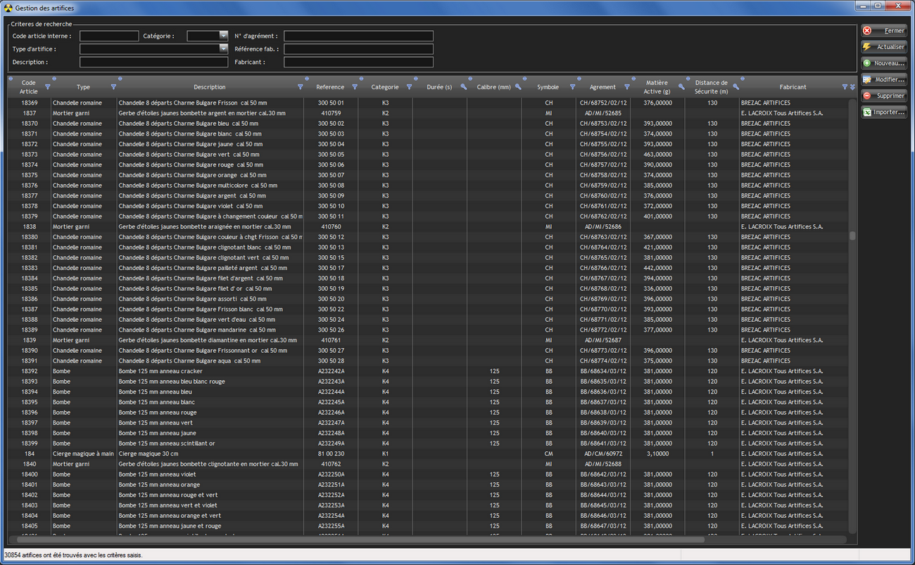Open the Fabricant column filter funnel
The height and width of the screenshot is (565, 915).
845,87
